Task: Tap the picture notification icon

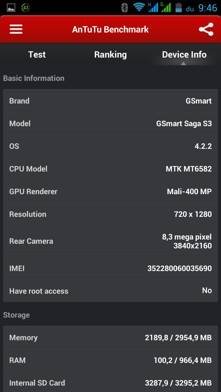Action: pyautogui.click(x=11, y=8)
